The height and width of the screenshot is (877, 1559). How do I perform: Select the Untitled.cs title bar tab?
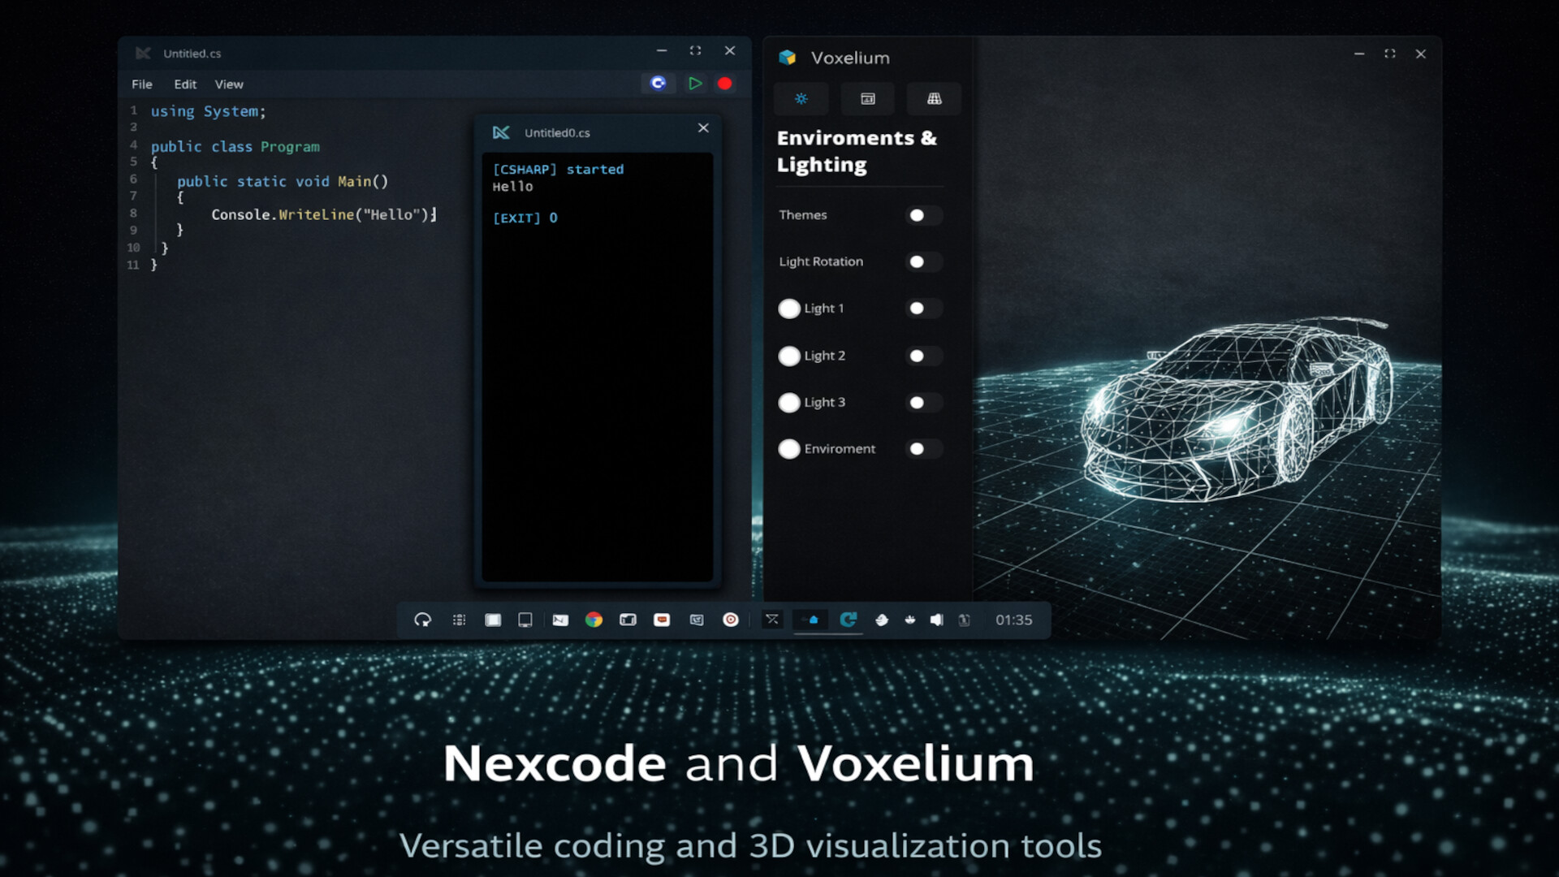click(x=192, y=53)
